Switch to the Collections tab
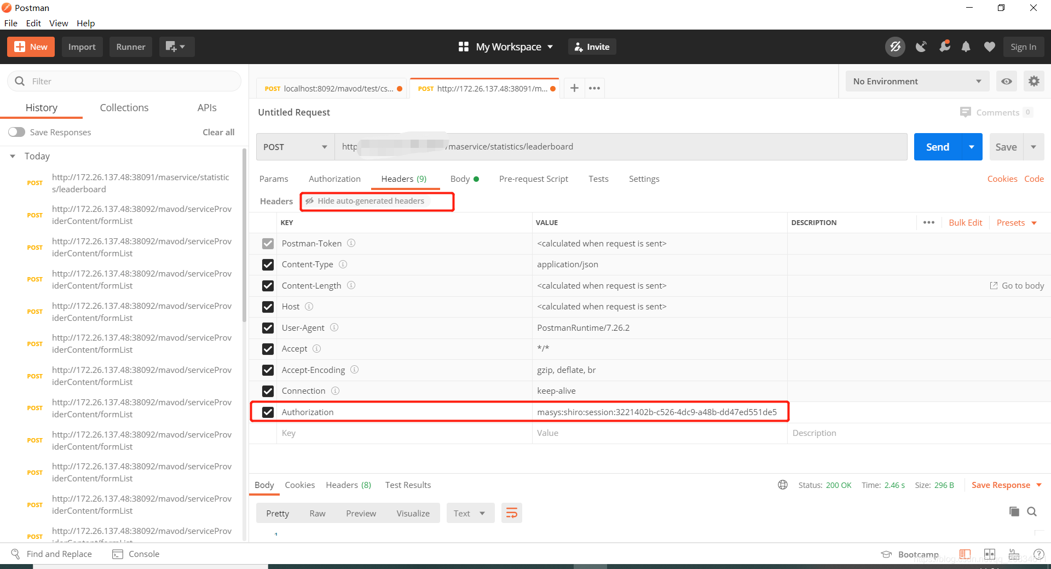The height and width of the screenshot is (569, 1051). pos(124,107)
